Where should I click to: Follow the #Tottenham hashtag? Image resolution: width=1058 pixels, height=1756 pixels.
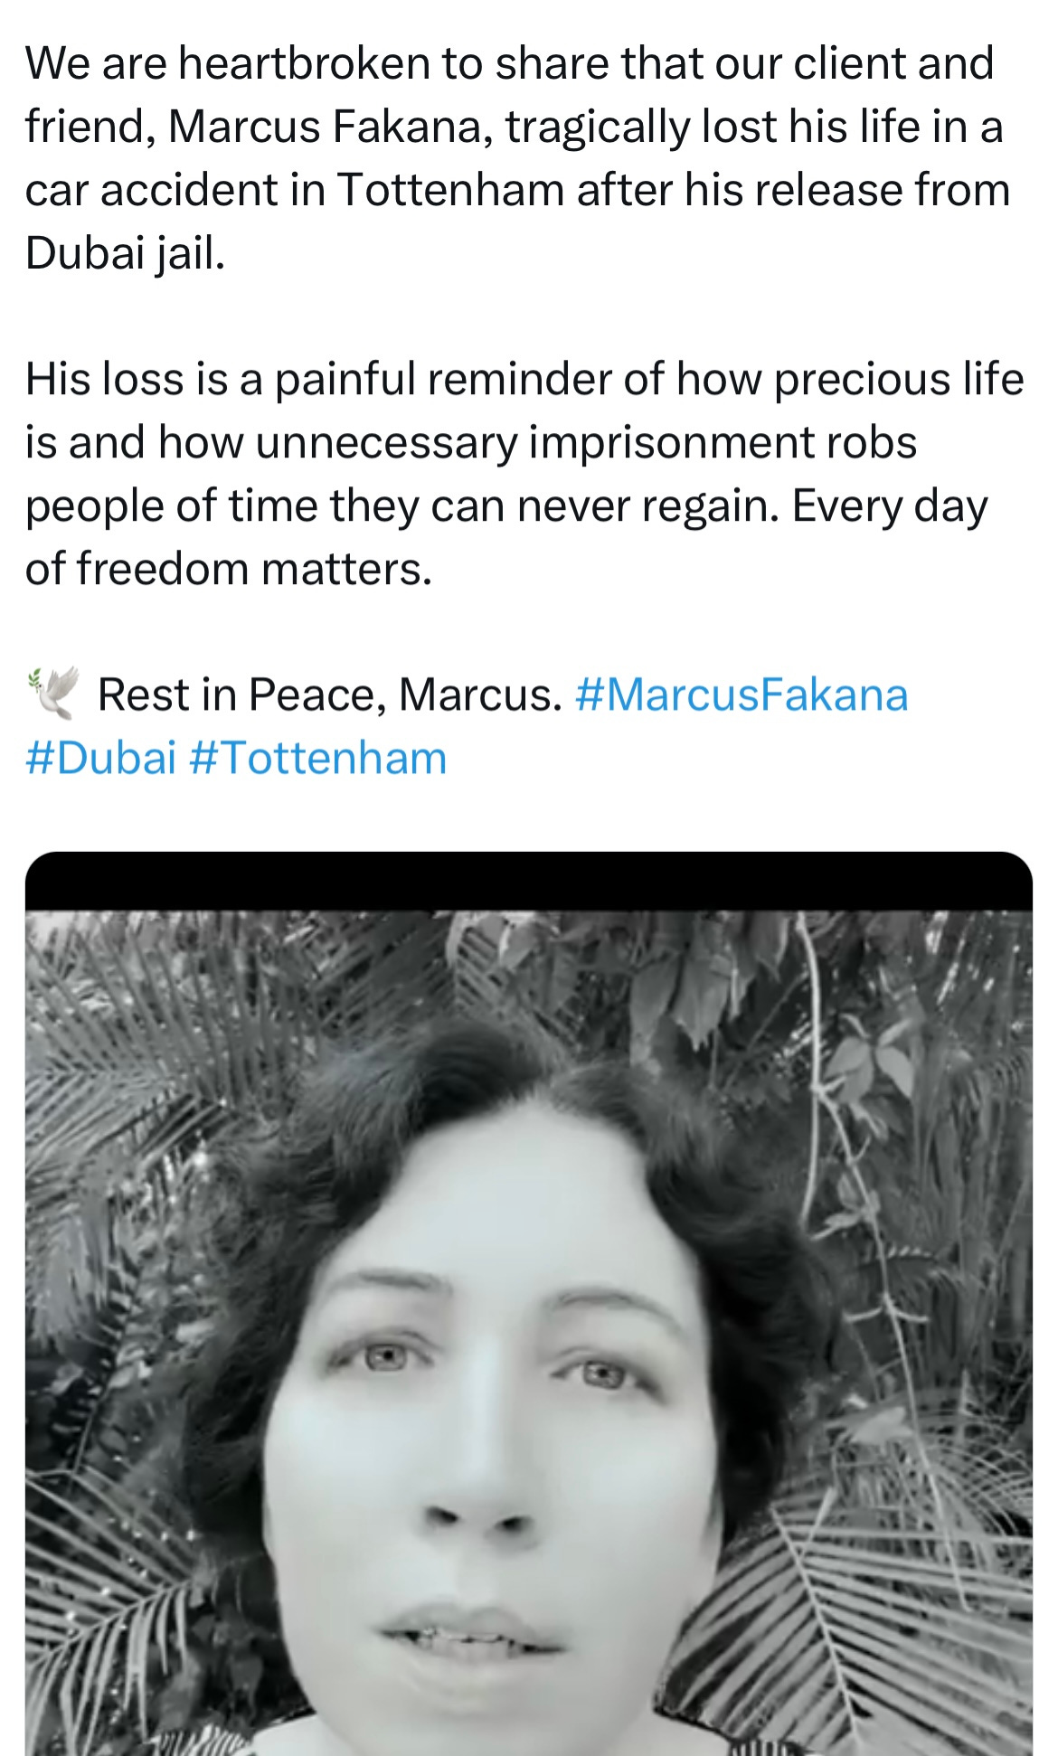(318, 758)
